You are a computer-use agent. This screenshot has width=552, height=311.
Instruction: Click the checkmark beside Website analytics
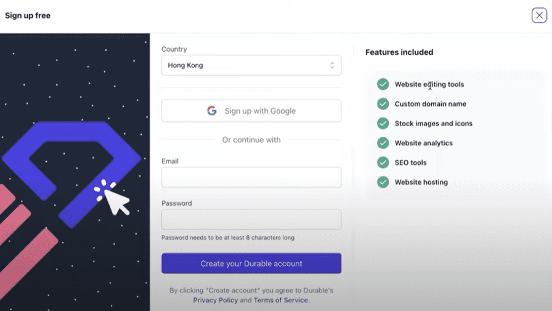point(383,143)
